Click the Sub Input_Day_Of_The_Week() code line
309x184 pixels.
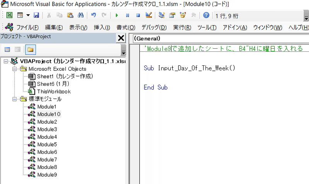tap(190, 68)
